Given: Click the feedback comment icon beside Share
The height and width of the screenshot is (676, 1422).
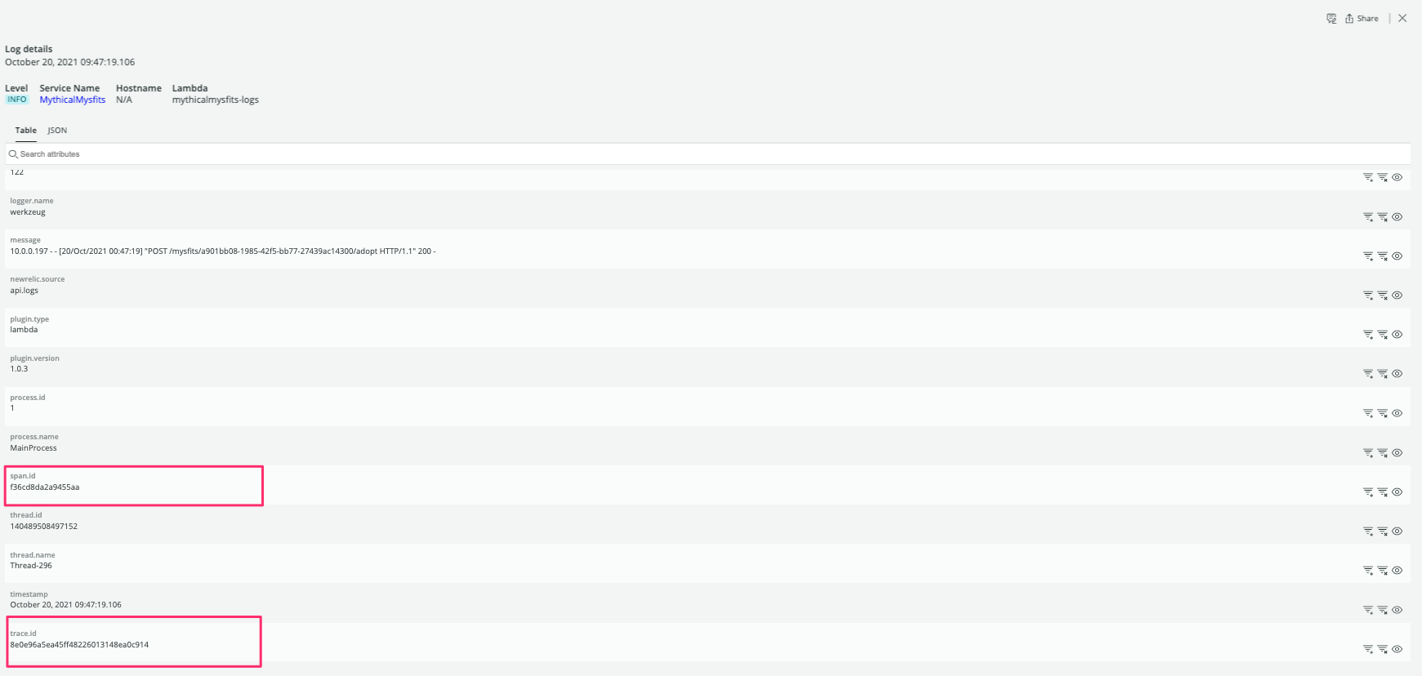Looking at the screenshot, I should pos(1331,19).
